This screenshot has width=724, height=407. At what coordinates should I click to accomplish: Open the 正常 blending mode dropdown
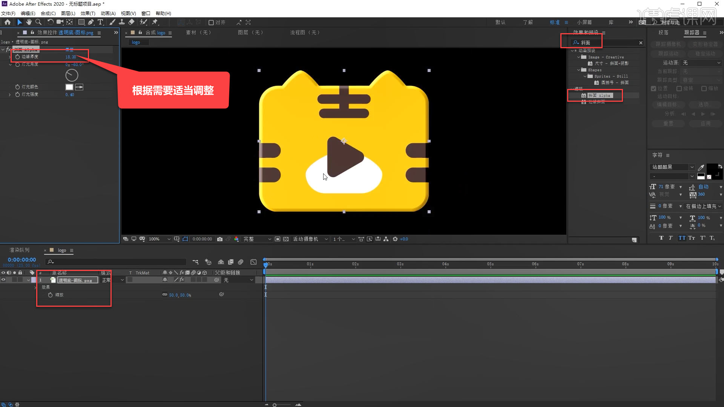113,280
